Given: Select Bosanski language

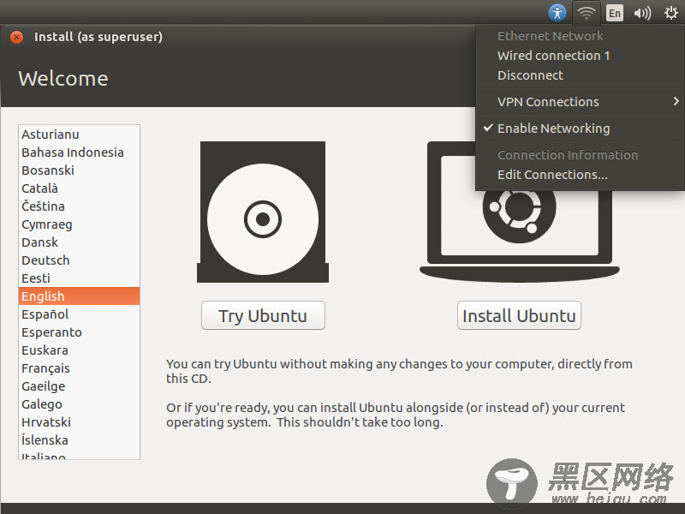Looking at the screenshot, I should [x=79, y=170].
